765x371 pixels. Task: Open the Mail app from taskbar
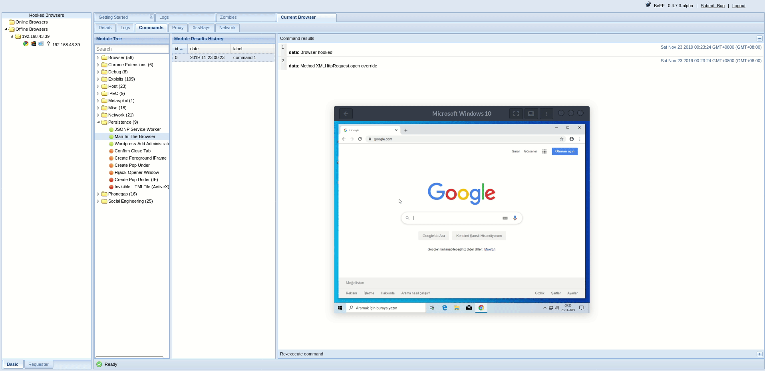pos(469,308)
